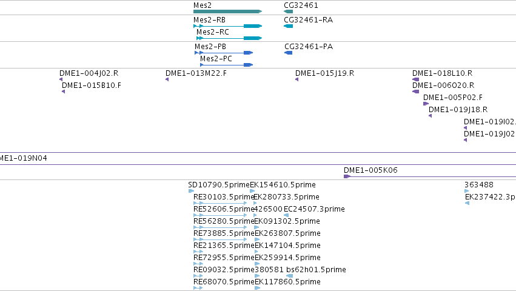Screen dimensions: 516x291
Task: Select the DME1-005K06 clone glyph
Action: (x=430, y=176)
